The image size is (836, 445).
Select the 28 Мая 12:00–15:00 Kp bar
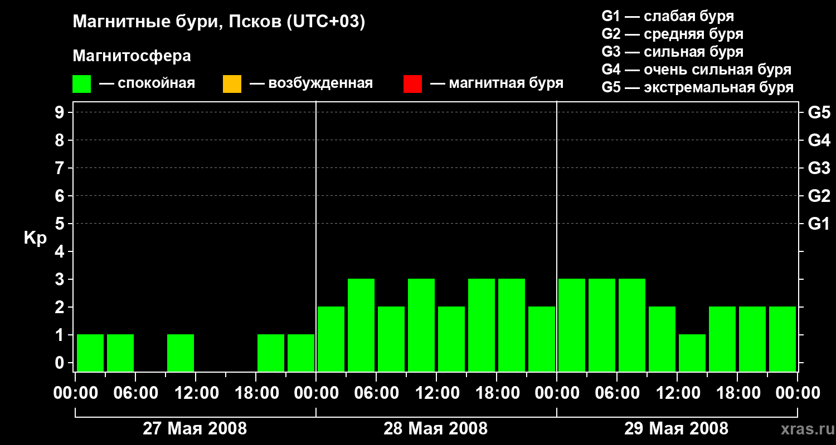[451, 339]
